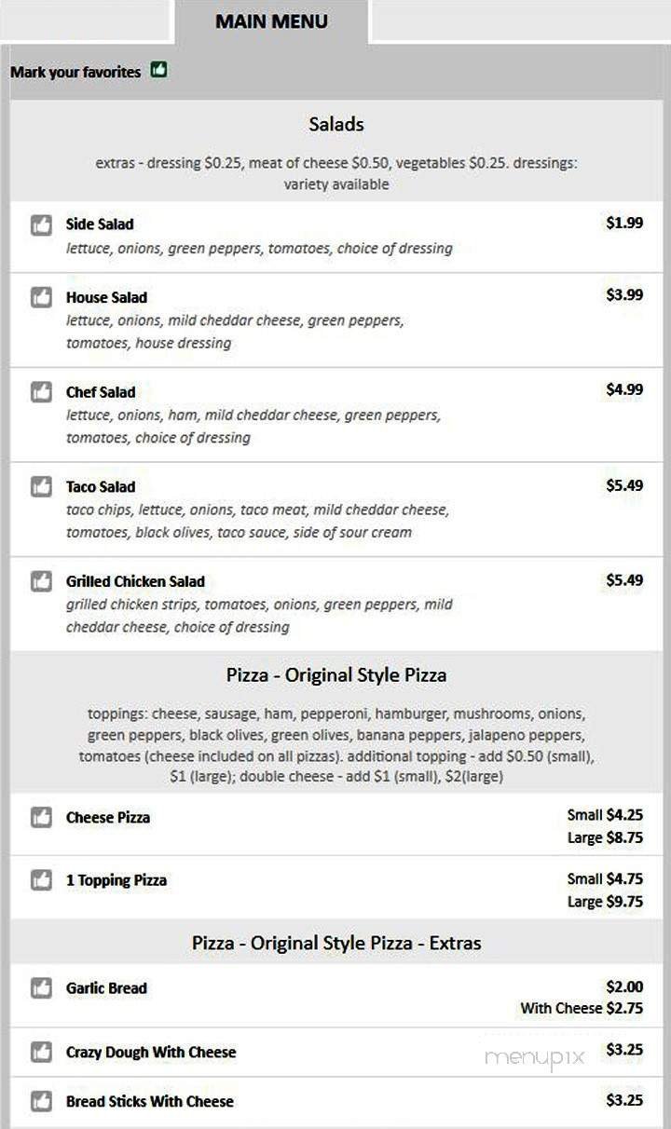Switch to the MAIN MENU tab

[270, 20]
